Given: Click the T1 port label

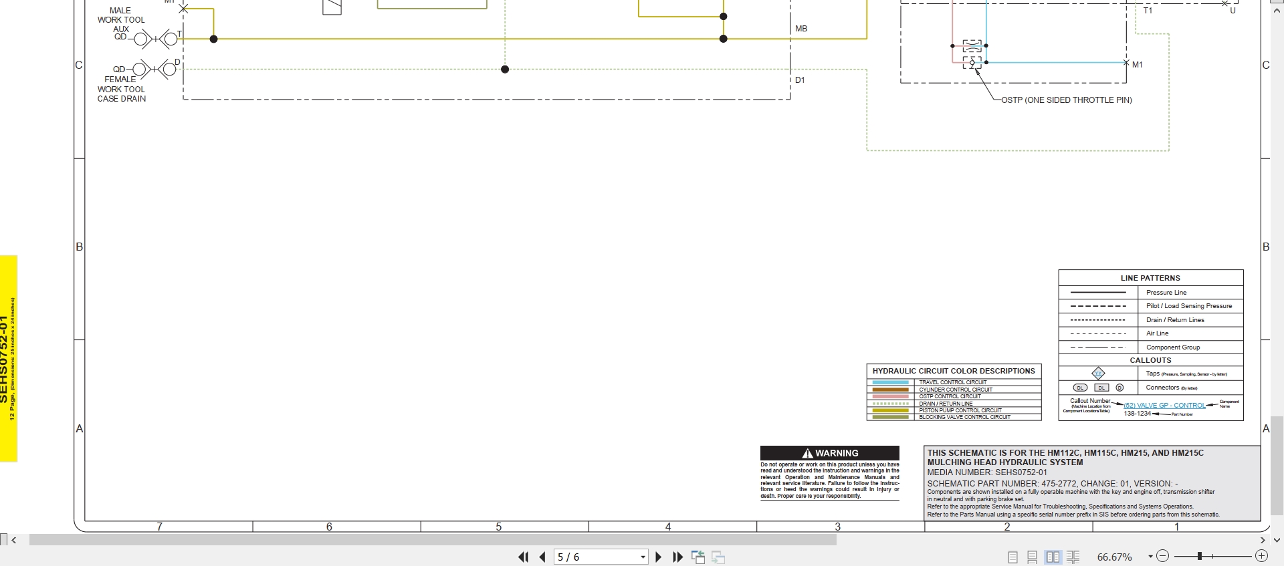Looking at the screenshot, I should tap(1148, 11).
